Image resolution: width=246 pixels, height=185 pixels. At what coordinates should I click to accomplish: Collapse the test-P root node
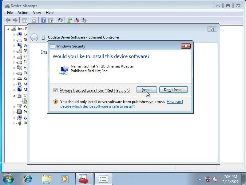point(8,29)
